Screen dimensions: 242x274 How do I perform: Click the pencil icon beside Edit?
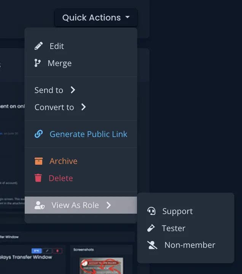[38, 46]
